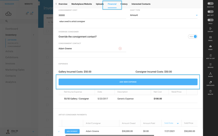Click the Delete trash icon
The height and width of the screenshot is (136, 218).
click(x=210, y=91)
